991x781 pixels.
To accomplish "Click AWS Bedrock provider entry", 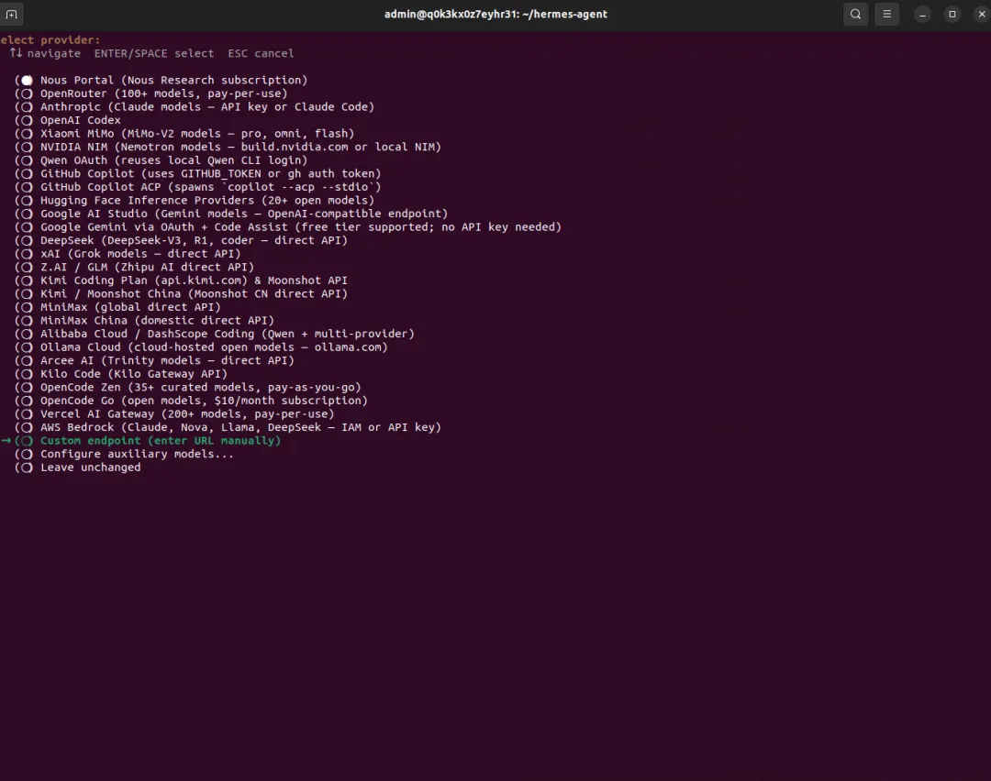I will click(240, 427).
